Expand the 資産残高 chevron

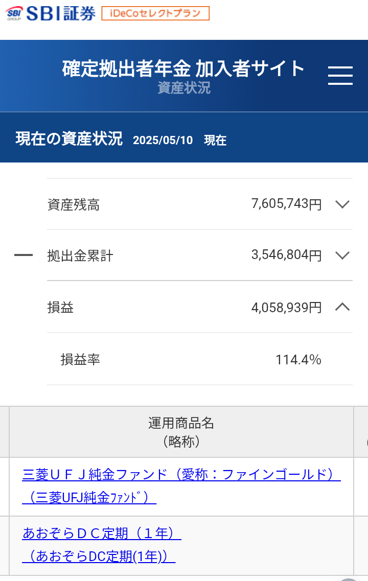[342, 204]
